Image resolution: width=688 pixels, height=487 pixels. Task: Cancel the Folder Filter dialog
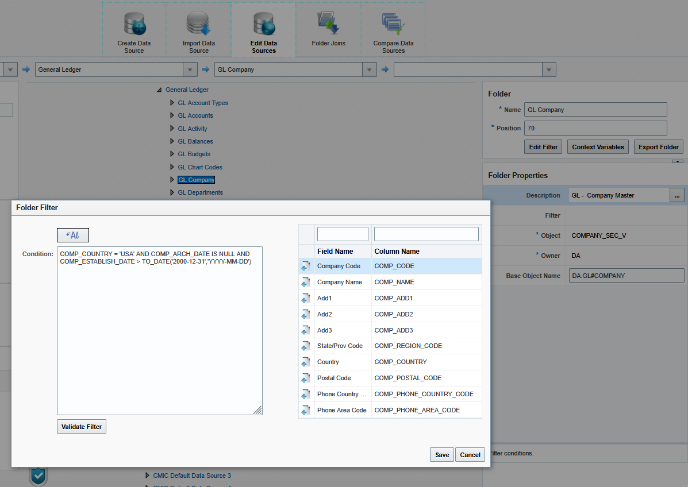[470, 455]
